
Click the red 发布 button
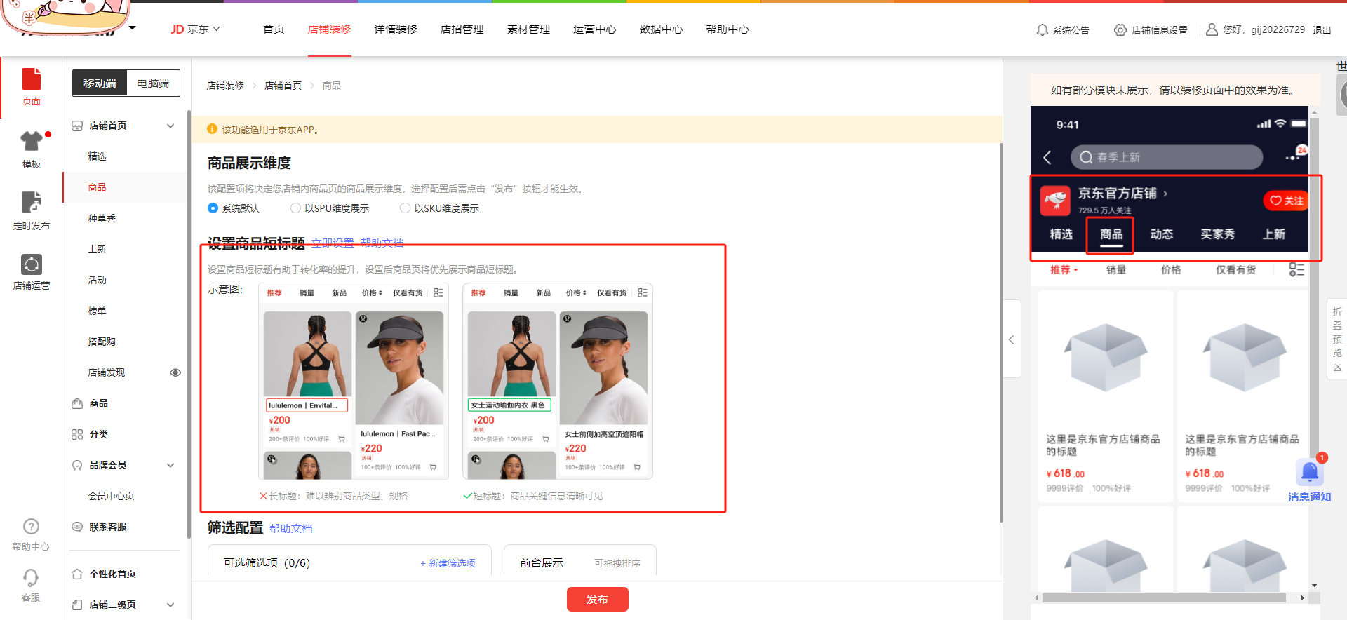tap(597, 599)
